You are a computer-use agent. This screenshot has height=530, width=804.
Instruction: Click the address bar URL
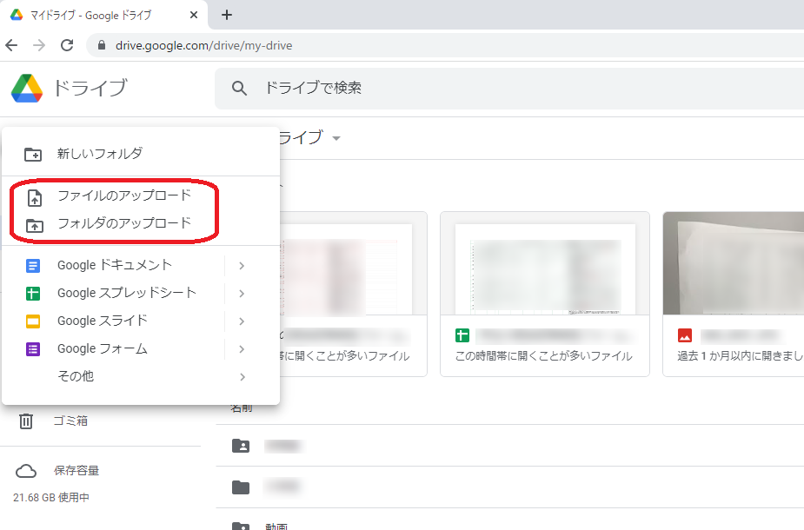[x=204, y=46]
